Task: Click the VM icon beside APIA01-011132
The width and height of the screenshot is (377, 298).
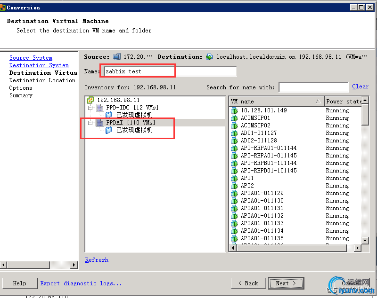Action: tap(234, 216)
